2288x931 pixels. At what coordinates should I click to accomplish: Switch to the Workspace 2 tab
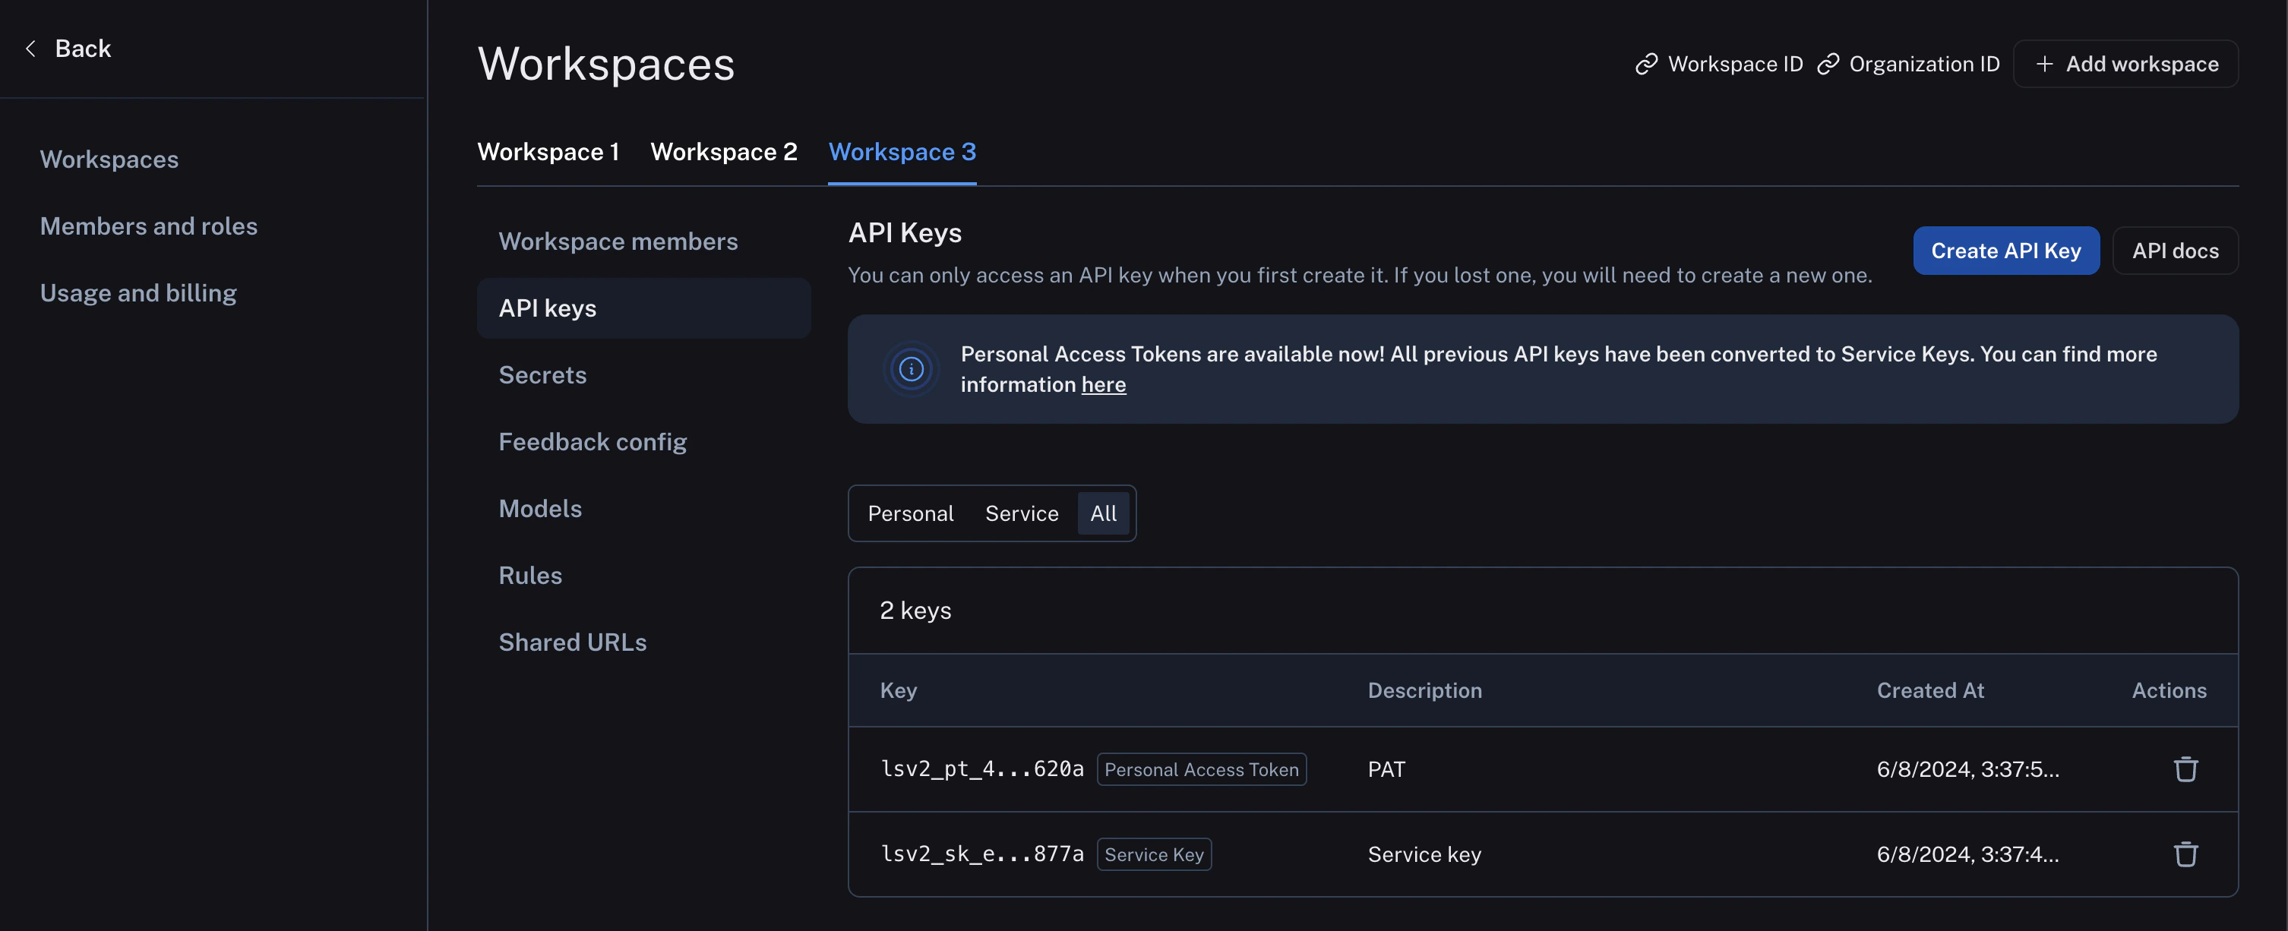pyautogui.click(x=724, y=152)
